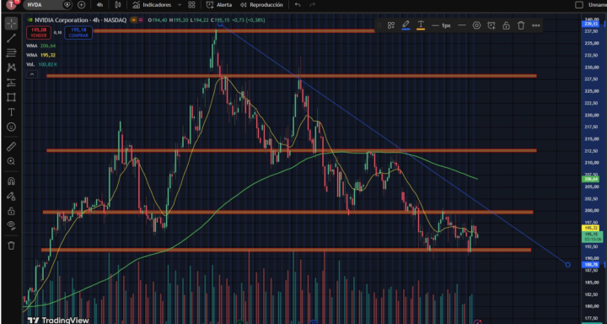Click the TradingView logo
Viewport: 607px width, 324px height.
click(x=58, y=320)
